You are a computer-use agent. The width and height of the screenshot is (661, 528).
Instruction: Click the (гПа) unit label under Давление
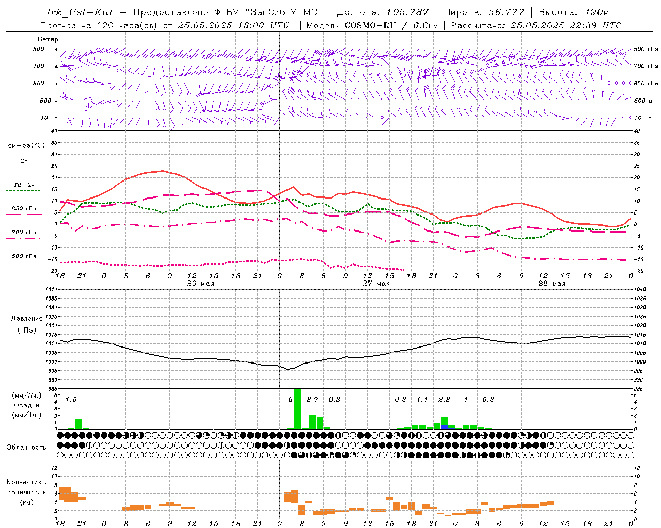tap(27, 331)
